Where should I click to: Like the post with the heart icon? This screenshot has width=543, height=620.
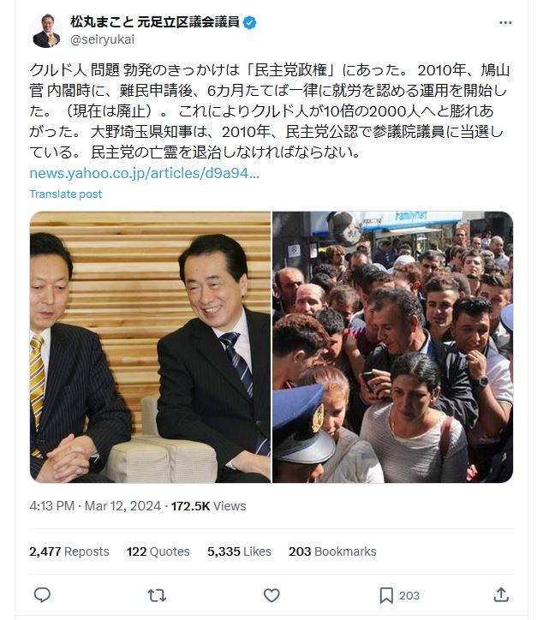point(271,595)
